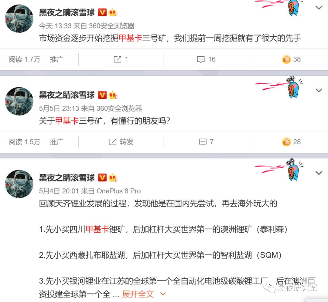Open second post's chevron dropdown menu
Screen dimensions: 328x302
(319, 90)
